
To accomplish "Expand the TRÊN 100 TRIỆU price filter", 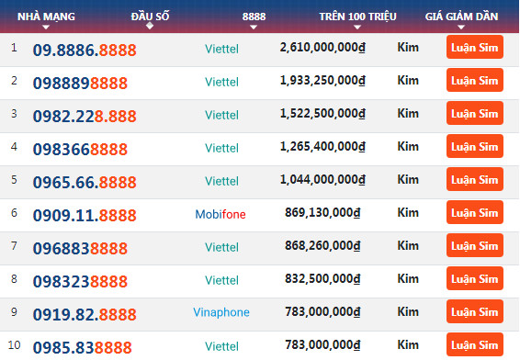I will pyautogui.click(x=357, y=19).
